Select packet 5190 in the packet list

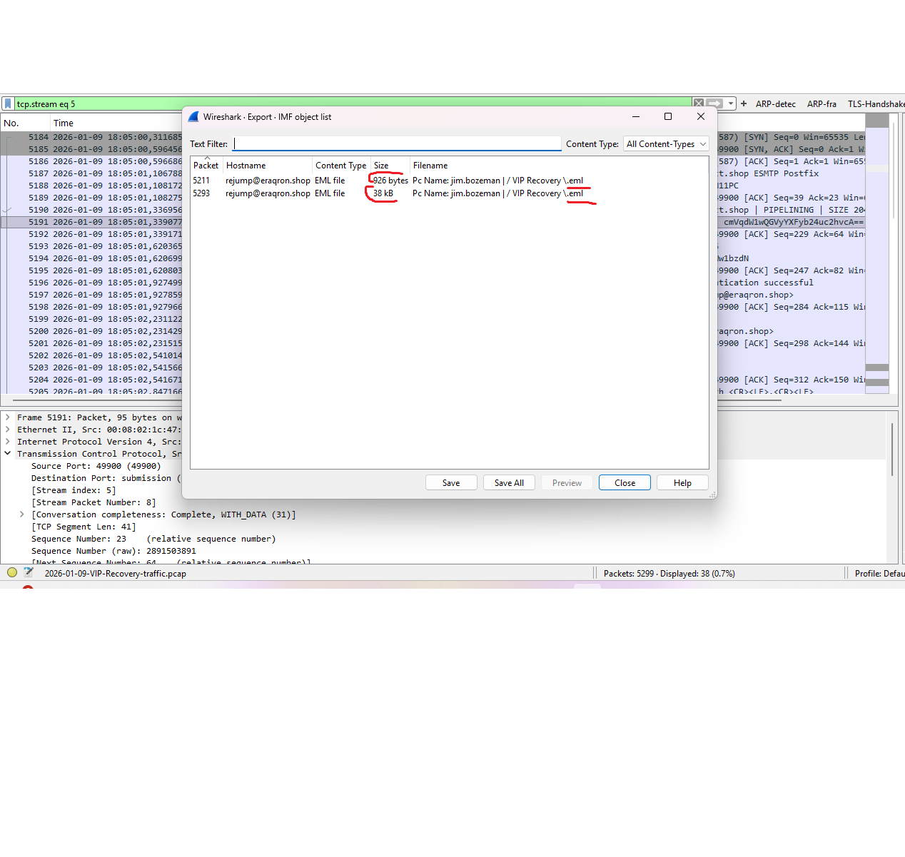[91, 210]
